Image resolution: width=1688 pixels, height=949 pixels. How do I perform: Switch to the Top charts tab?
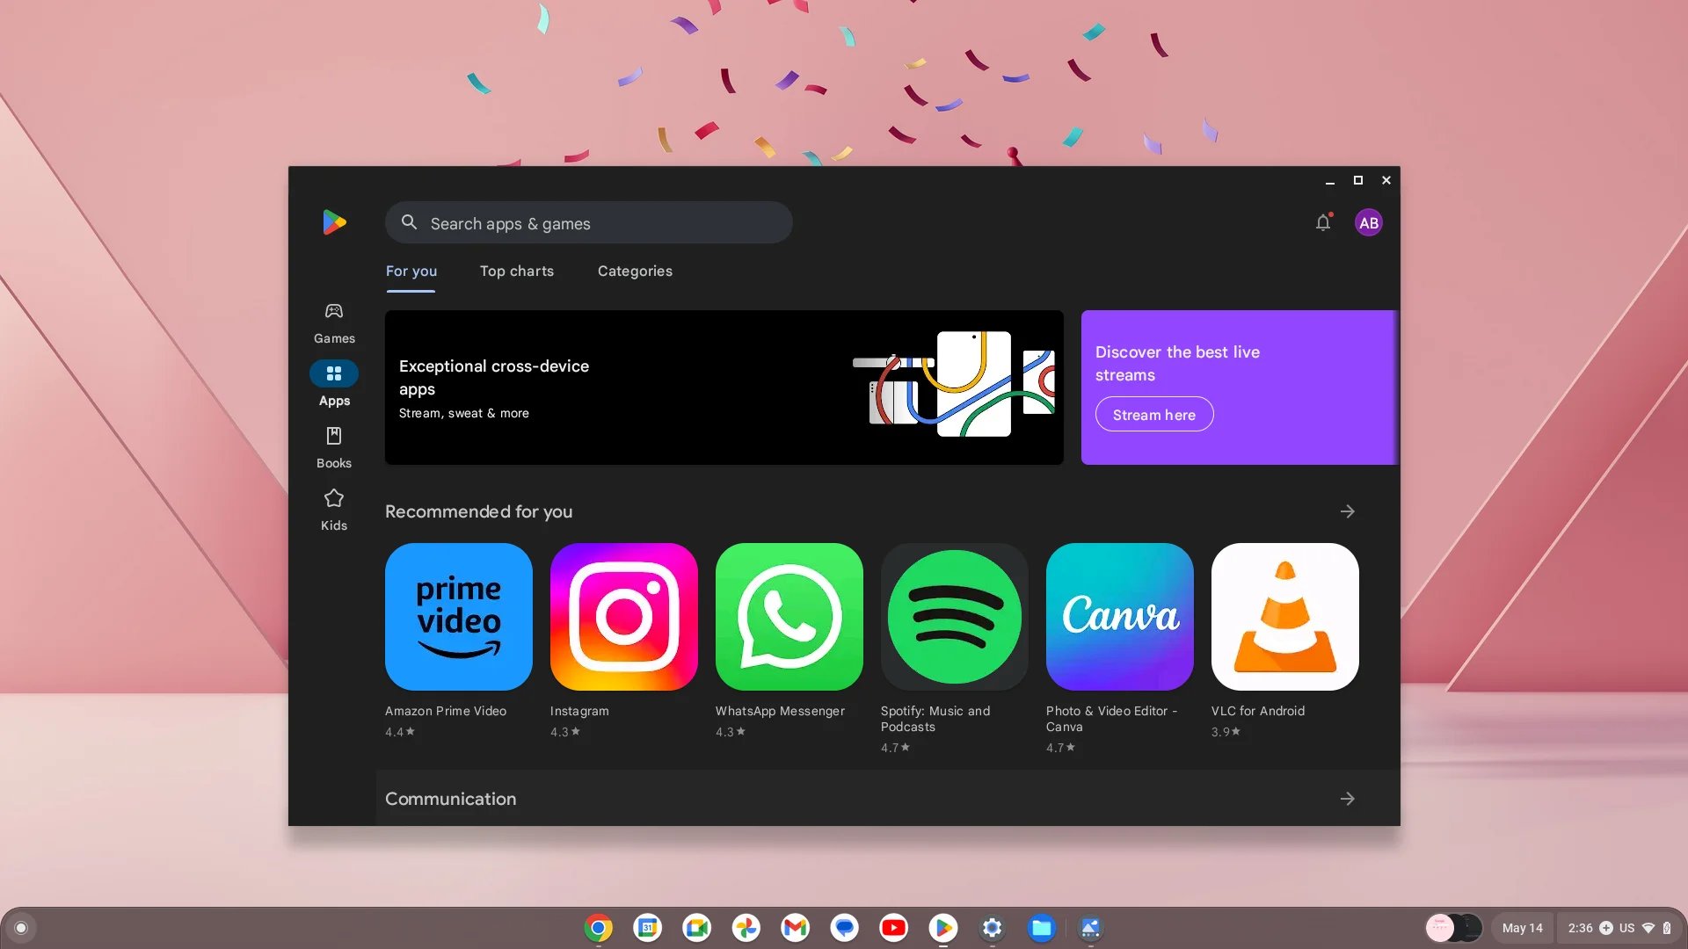[x=517, y=272]
